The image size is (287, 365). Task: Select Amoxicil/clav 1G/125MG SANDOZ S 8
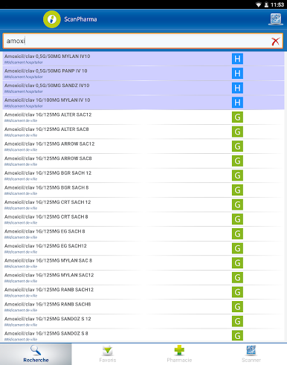pos(143,336)
